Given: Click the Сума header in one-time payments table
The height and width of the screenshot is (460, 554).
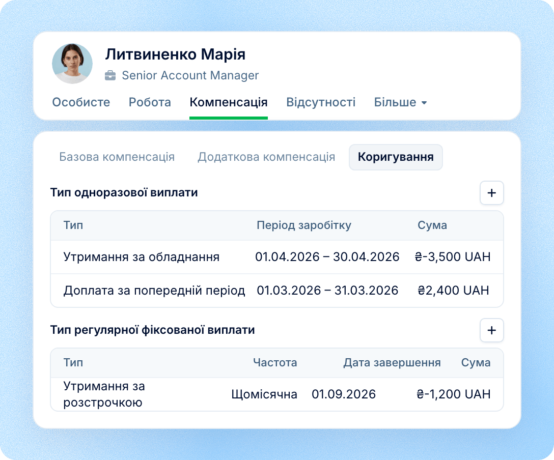Looking at the screenshot, I should [432, 225].
